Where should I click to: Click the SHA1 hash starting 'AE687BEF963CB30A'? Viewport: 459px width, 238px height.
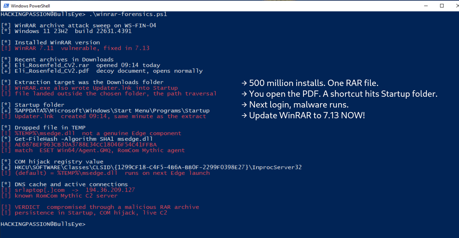(86, 145)
